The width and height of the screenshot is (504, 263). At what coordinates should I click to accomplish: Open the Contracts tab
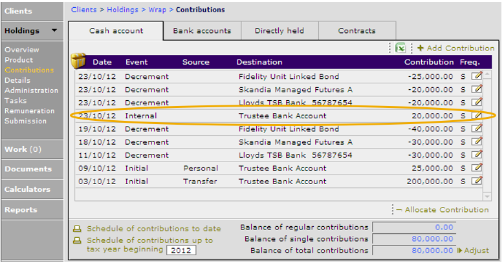point(356,31)
